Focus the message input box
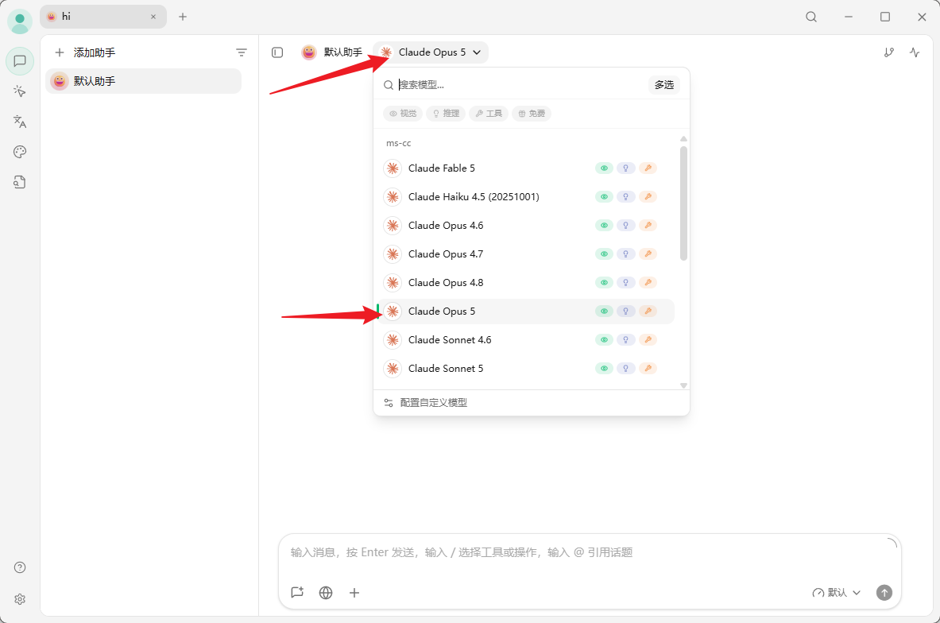Image resolution: width=940 pixels, height=623 pixels. (590, 553)
